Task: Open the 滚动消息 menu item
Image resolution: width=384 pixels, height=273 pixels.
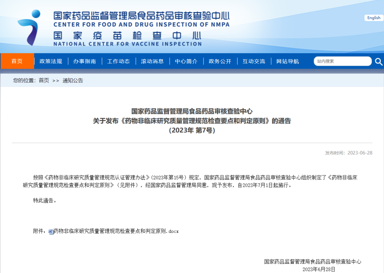Action: (x=152, y=61)
